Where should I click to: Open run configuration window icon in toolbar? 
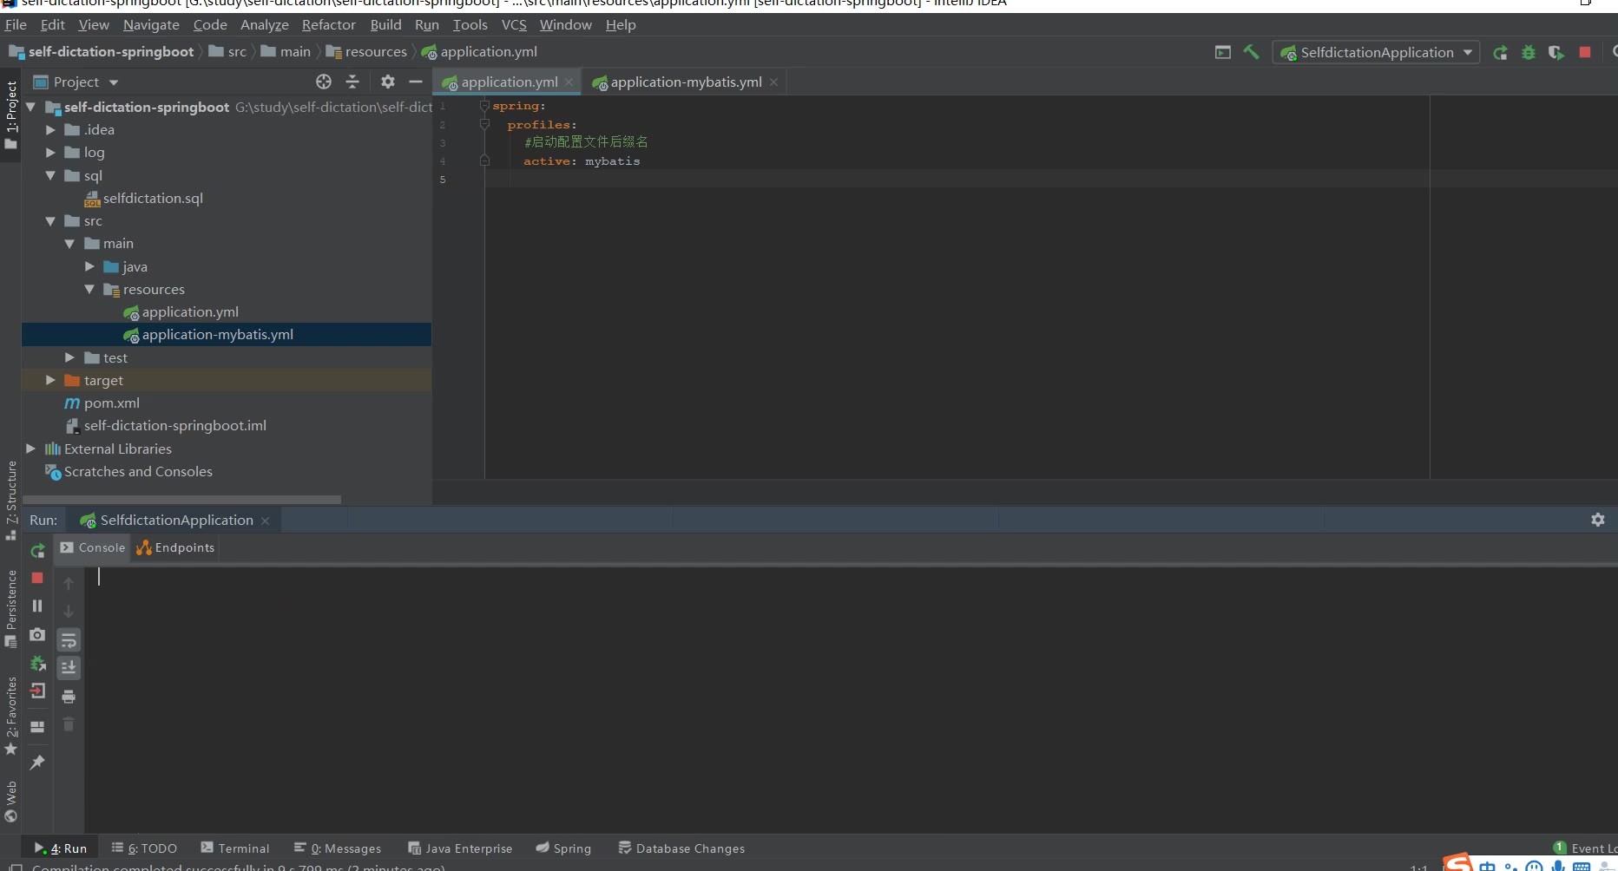point(1223,52)
